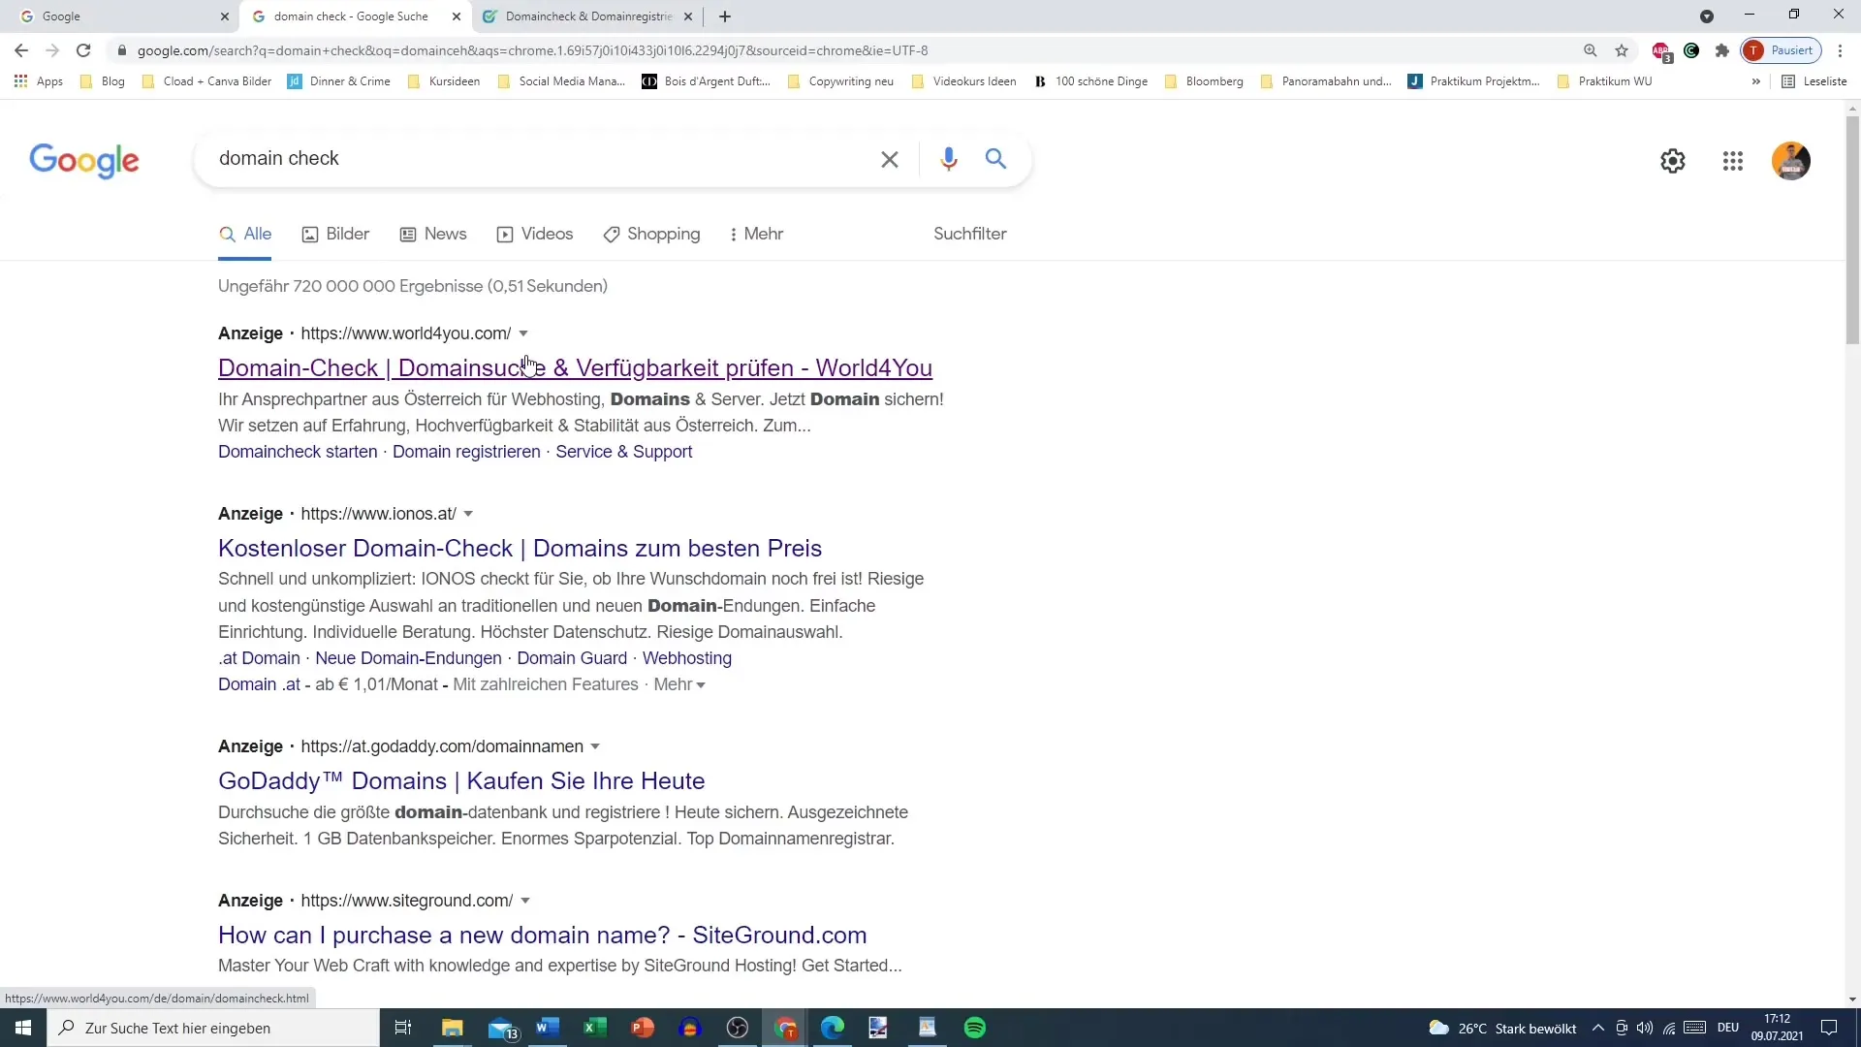Clear the search box with the X icon
Image resolution: width=1861 pixels, height=1047 pixels.
[x=889, y=159]
